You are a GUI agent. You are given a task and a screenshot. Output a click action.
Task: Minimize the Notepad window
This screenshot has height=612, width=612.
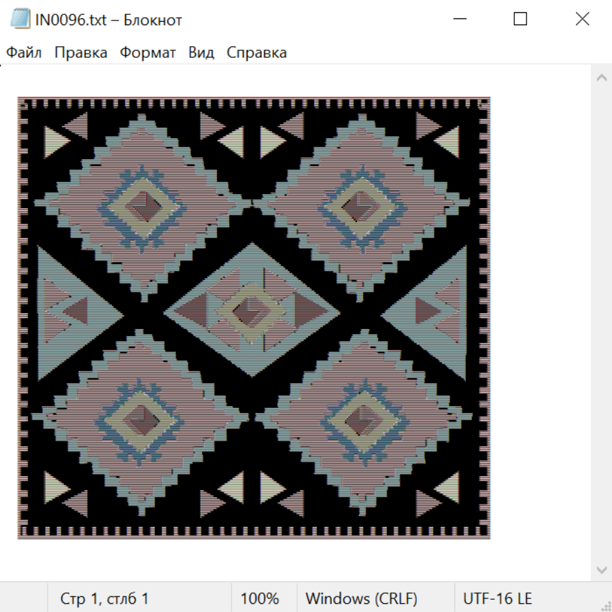tap(459, 19)
